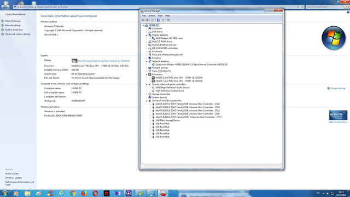Screen dimensions: 350x197
Task: Click the Display adapters category icon
Action: click(x=150, y=35)
